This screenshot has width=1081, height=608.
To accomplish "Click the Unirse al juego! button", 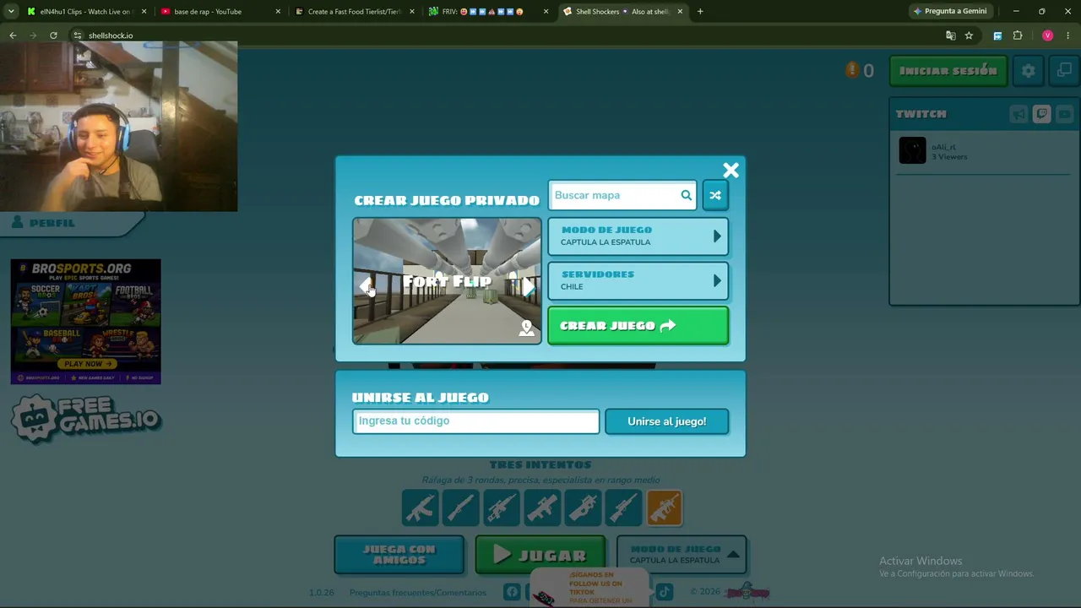I will 666,421.
